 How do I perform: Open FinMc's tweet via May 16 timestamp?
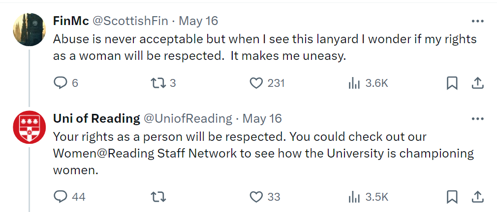tap(198, 21)
